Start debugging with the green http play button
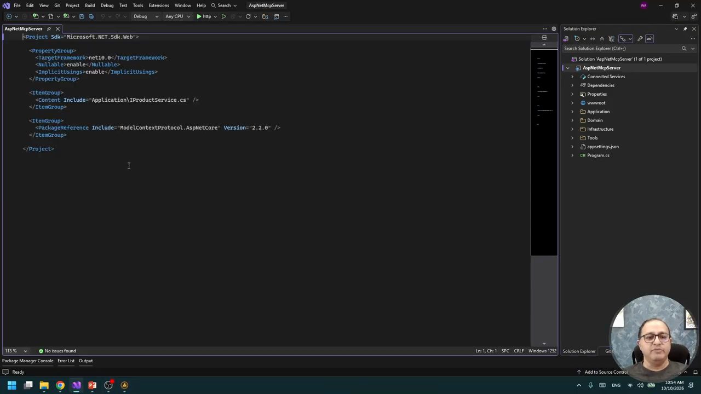The width and height of the screenshot is (701, 394). tap(204, 16)
